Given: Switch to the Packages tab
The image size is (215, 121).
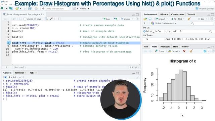Looking at the screenshot, I should click(165, 47).
